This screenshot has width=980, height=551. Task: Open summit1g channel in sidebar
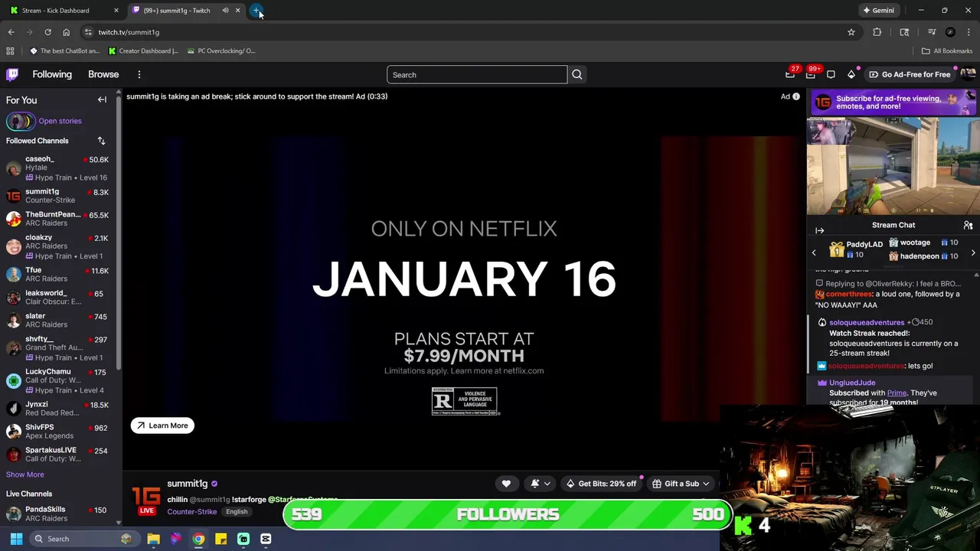tap(60, 196)
